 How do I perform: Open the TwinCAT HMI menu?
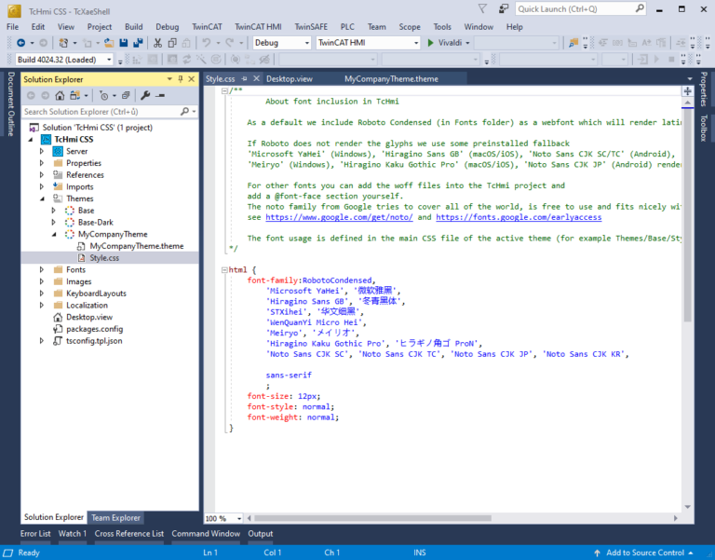pos(259,27)
